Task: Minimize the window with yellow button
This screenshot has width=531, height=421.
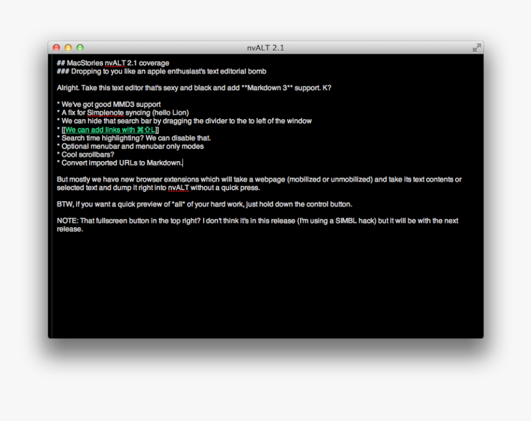Action: [x=68, y=48]
